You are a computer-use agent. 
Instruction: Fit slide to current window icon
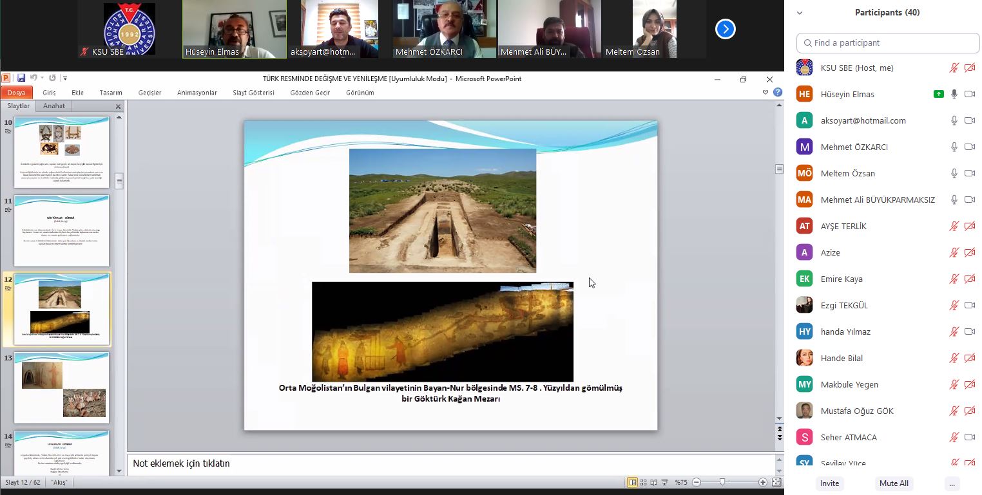tap(776, 482)
